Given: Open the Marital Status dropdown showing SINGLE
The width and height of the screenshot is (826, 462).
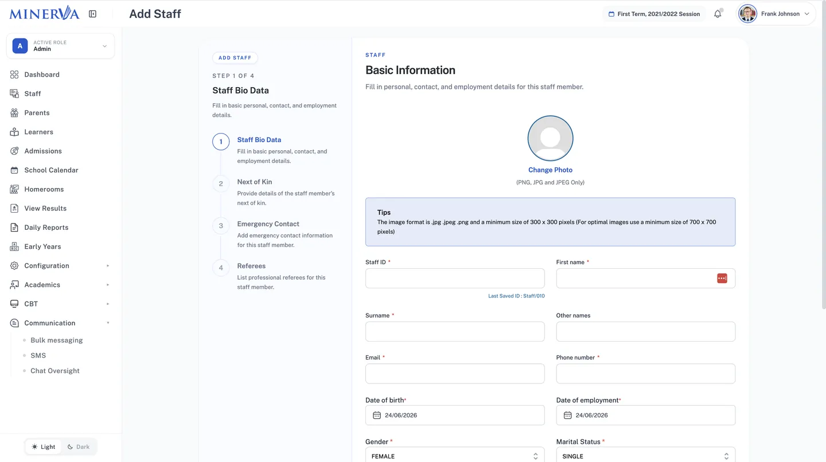Looking at the screenshot, I should (646, 456).
